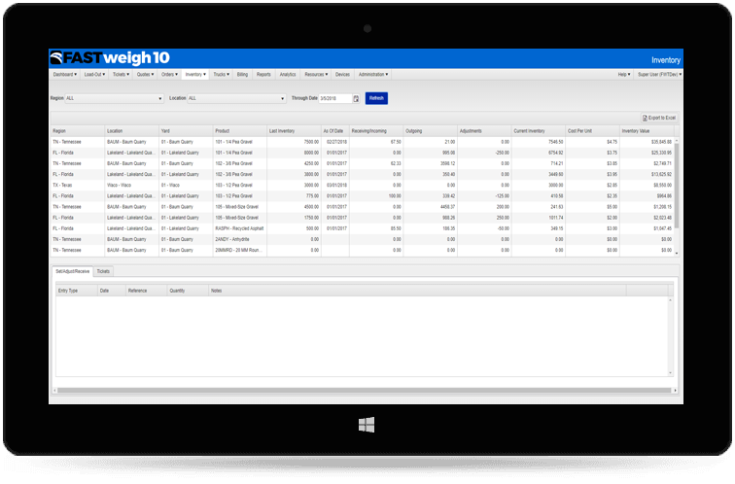Switch to the Set/Adjust/Receive tab
Viewport: 735px width, 484px height.
pos(72,272)
